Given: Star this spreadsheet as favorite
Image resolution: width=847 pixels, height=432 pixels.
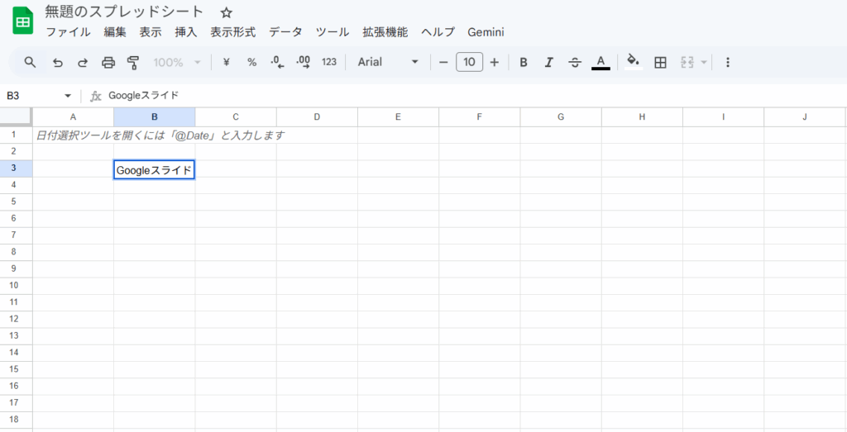Looking at the screenshot, I should coord(227,13).
